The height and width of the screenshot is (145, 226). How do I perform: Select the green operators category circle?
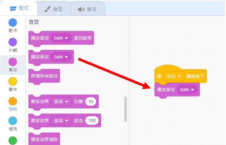13,140
